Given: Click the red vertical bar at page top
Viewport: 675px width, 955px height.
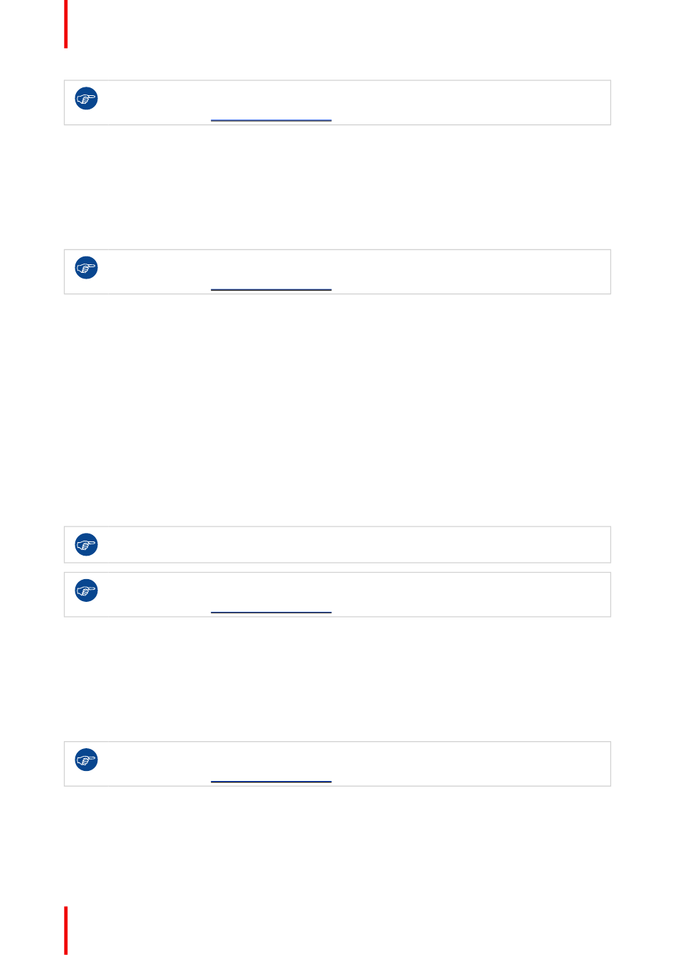Looking at the screenshot, I should coord(66,24).
